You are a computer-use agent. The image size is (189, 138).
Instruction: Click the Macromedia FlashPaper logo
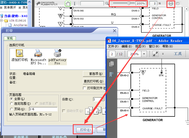coord(47,4)
